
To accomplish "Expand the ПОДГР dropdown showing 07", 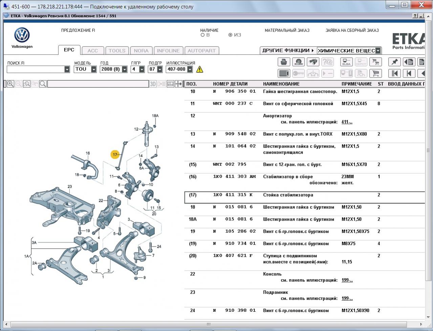I will (x=159, y=69).
